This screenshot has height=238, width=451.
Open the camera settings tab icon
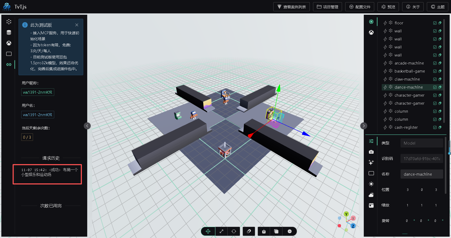pyautogui.click(x=371, y=152)
